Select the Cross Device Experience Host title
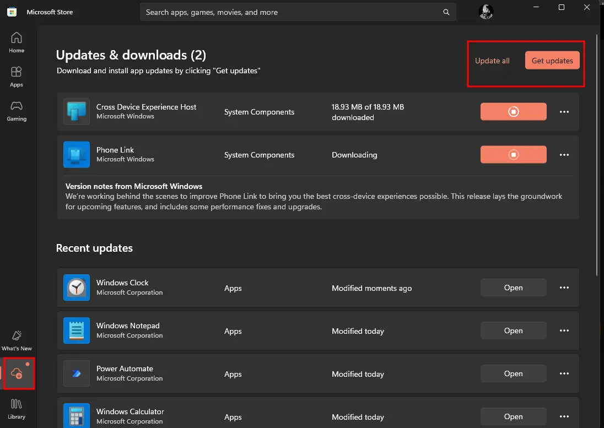The image size is (604, 428). 146,107
